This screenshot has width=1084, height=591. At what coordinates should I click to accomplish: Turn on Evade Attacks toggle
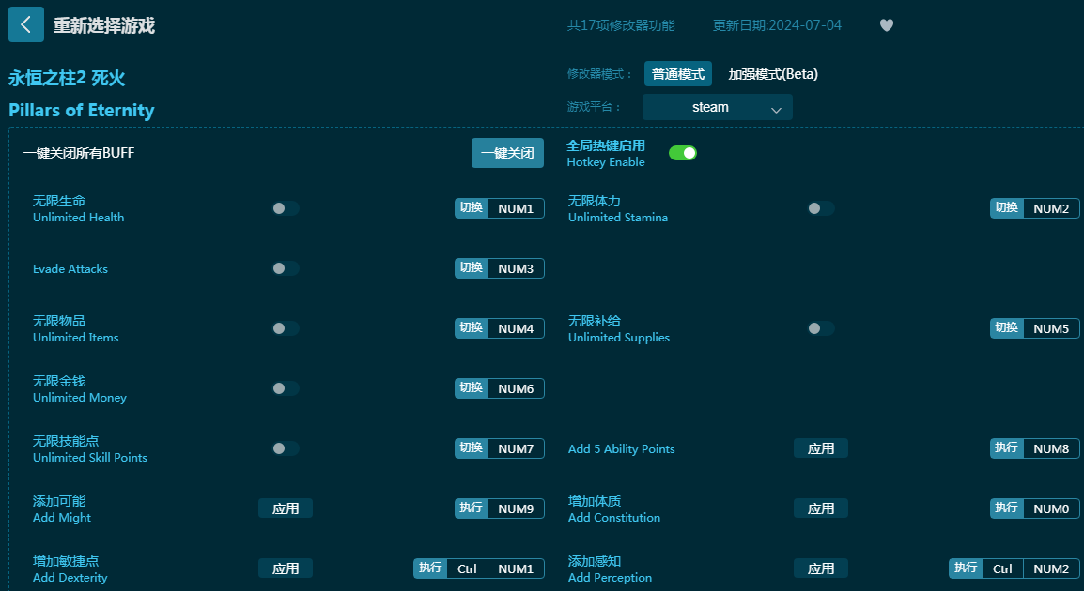(285, 268)
